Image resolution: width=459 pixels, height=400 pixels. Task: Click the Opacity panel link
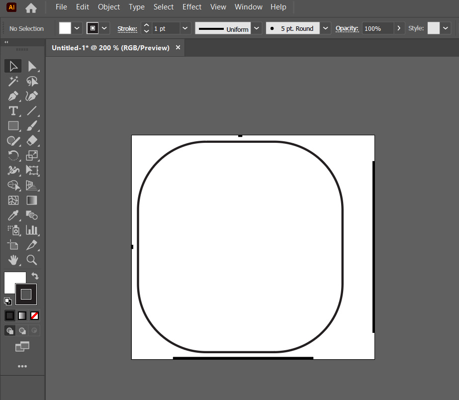point(347,28)
